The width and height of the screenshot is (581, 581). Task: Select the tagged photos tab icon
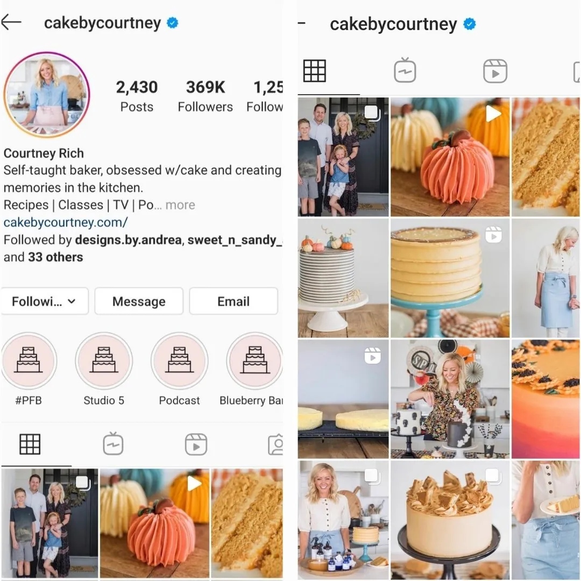[275, 444]
